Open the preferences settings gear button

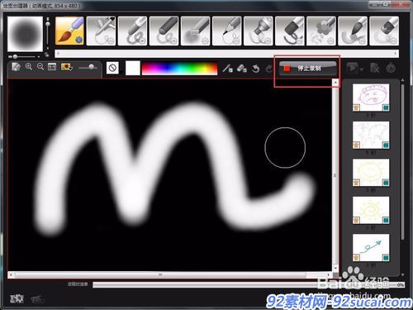click(17, 298)
